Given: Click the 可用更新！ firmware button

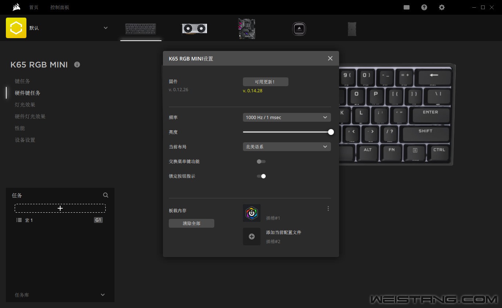Looking at the screenshot, I should coord(266,82).
